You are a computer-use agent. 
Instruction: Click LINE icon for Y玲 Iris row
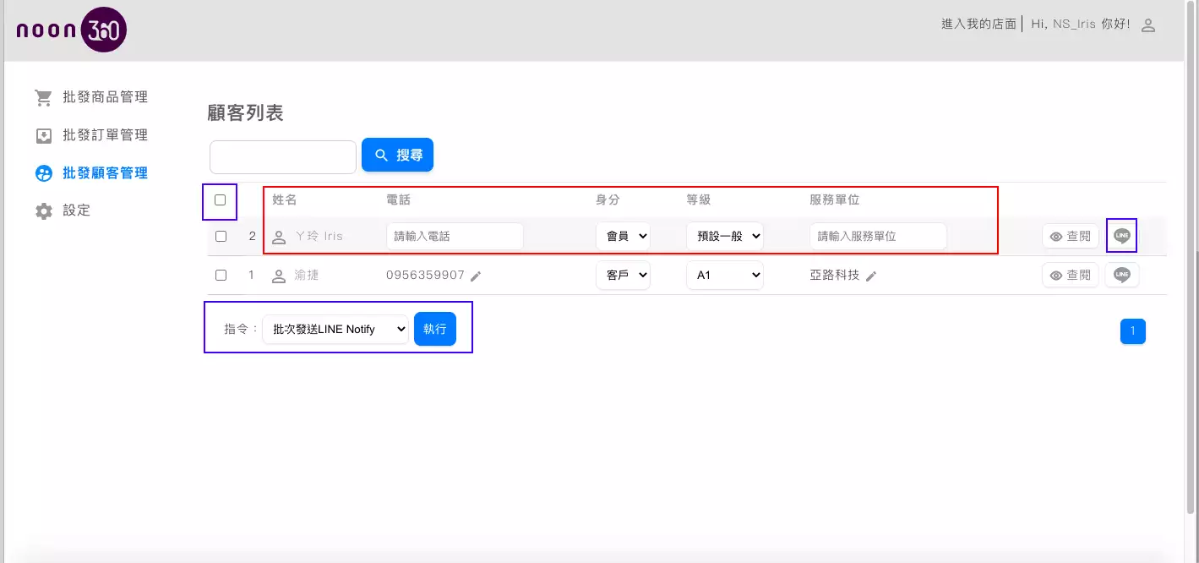pyautogui.click(x=1121, y=237)
